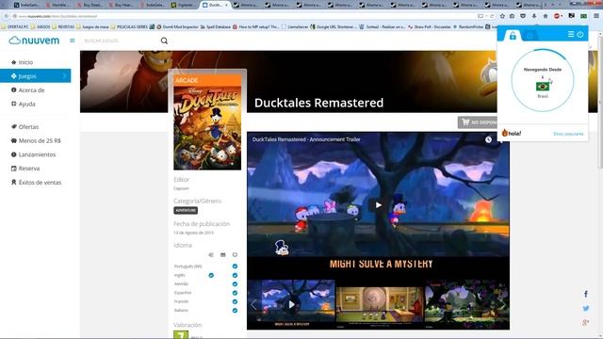Image resolution: width=603 pixels, height=339 pixels.
Task: Click the Brasil flag in Hola popup
Action: [x=543, y=87]
